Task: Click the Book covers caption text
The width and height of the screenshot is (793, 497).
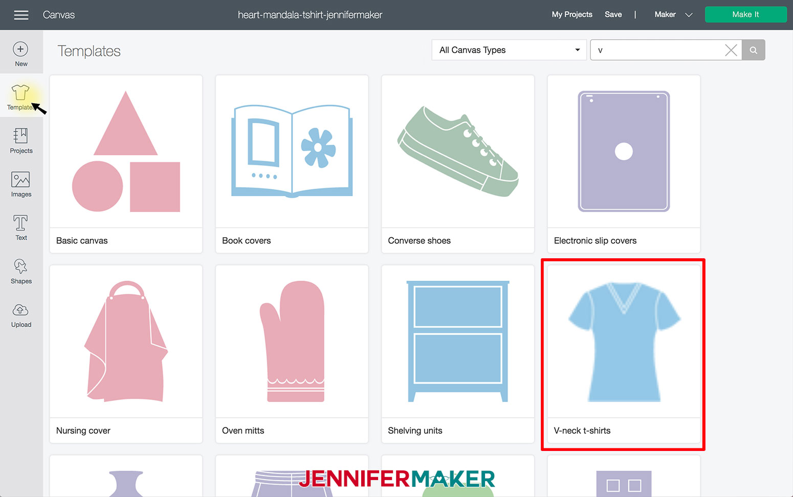Action: 247,241
